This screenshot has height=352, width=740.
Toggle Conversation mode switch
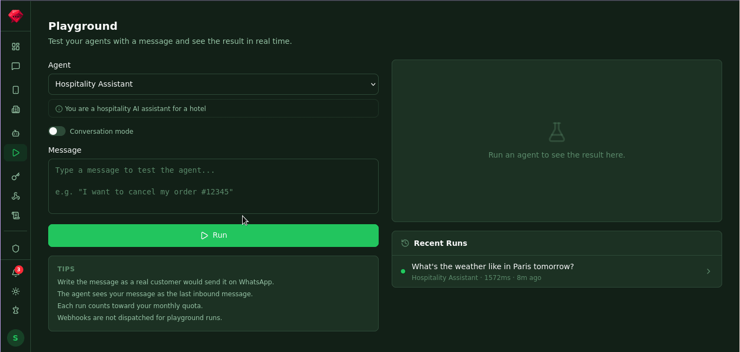coord(57,131)
